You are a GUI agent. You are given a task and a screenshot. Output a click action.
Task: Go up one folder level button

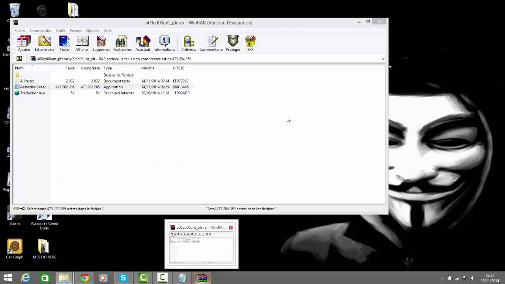[x=19, y=59]
